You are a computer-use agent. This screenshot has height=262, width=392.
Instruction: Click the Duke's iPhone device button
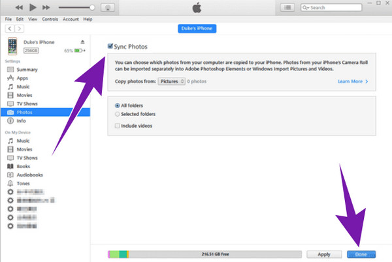[x=197, y=29]
